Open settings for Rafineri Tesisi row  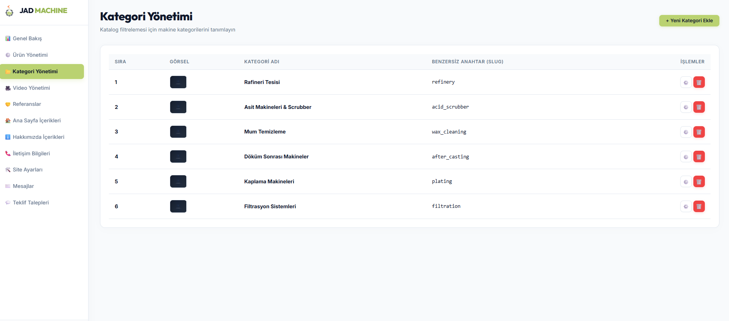(686, 82)
